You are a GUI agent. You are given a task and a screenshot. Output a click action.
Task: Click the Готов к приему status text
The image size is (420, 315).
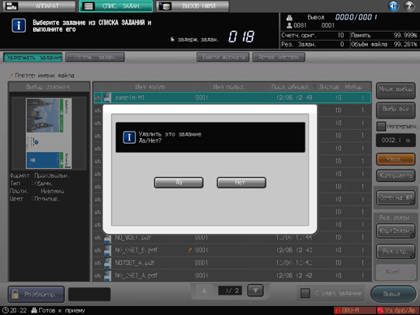click(62, 310)
